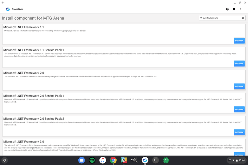Viewport: 248px width, 165px height.
Task: Click the feedback speech bubble icon
Action: [x=234, y=9]
